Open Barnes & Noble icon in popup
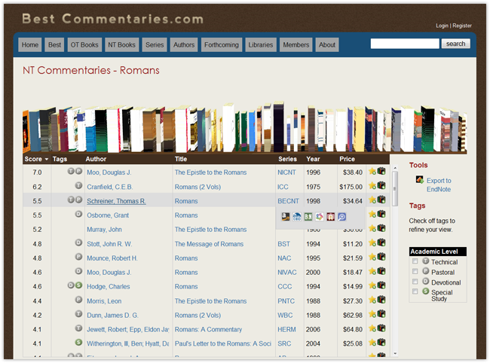Image resolution: width=490 pixels, height=363 pixels. 308,217
